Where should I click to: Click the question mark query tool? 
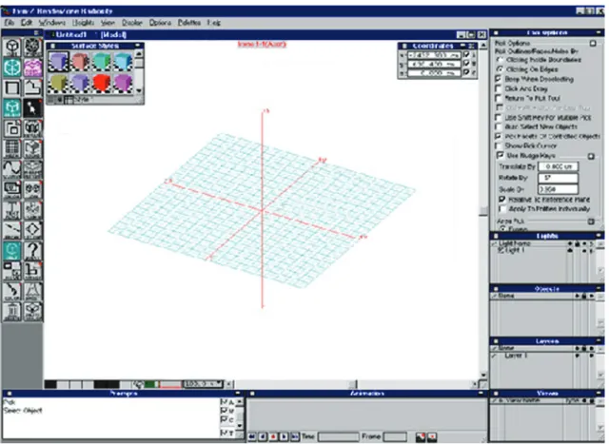click(x=32, y=251)
